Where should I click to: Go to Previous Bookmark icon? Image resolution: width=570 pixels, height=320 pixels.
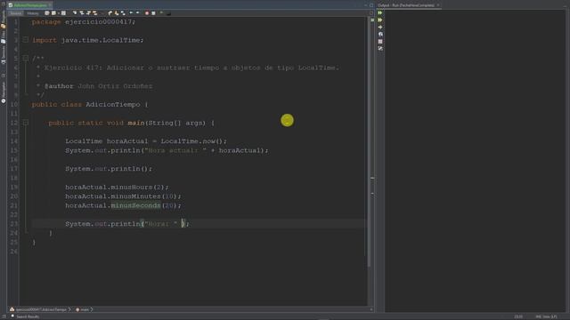coord(110,13)
